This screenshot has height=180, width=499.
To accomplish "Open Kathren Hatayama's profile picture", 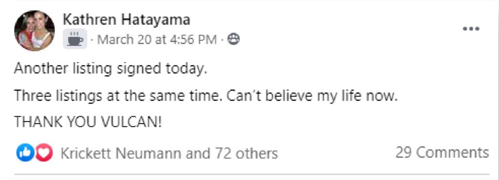I will 35,31.
